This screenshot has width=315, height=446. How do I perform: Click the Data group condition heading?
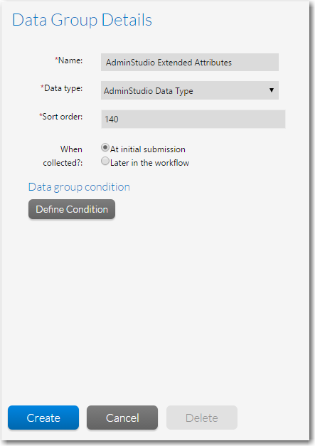[x=79, y=187]
